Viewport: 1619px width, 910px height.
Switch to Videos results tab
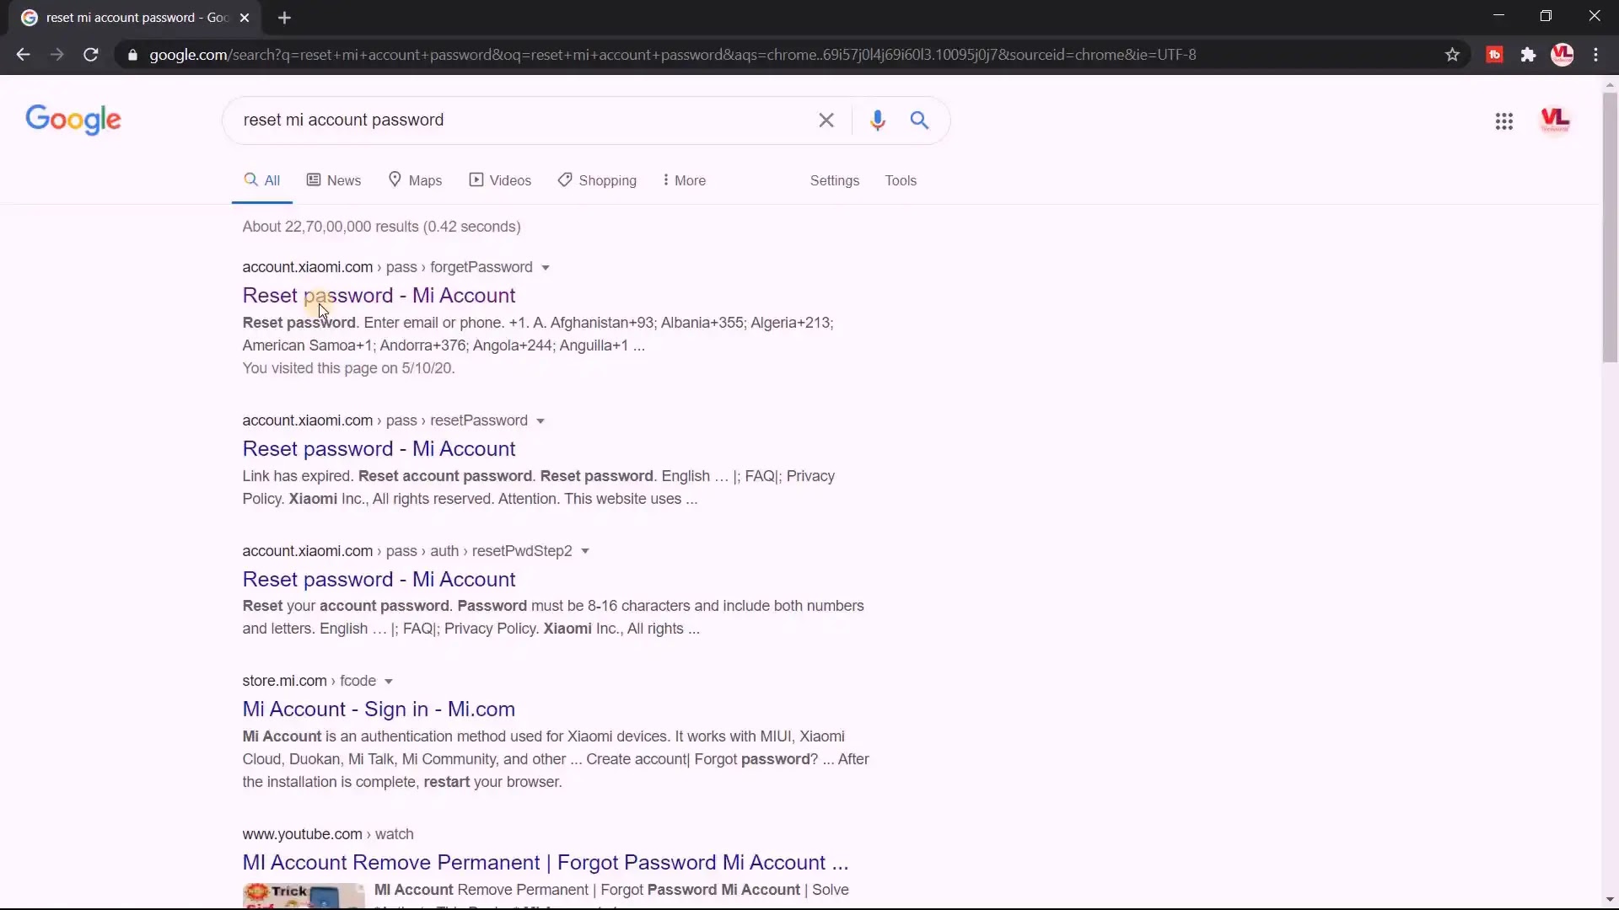point(500,180)
